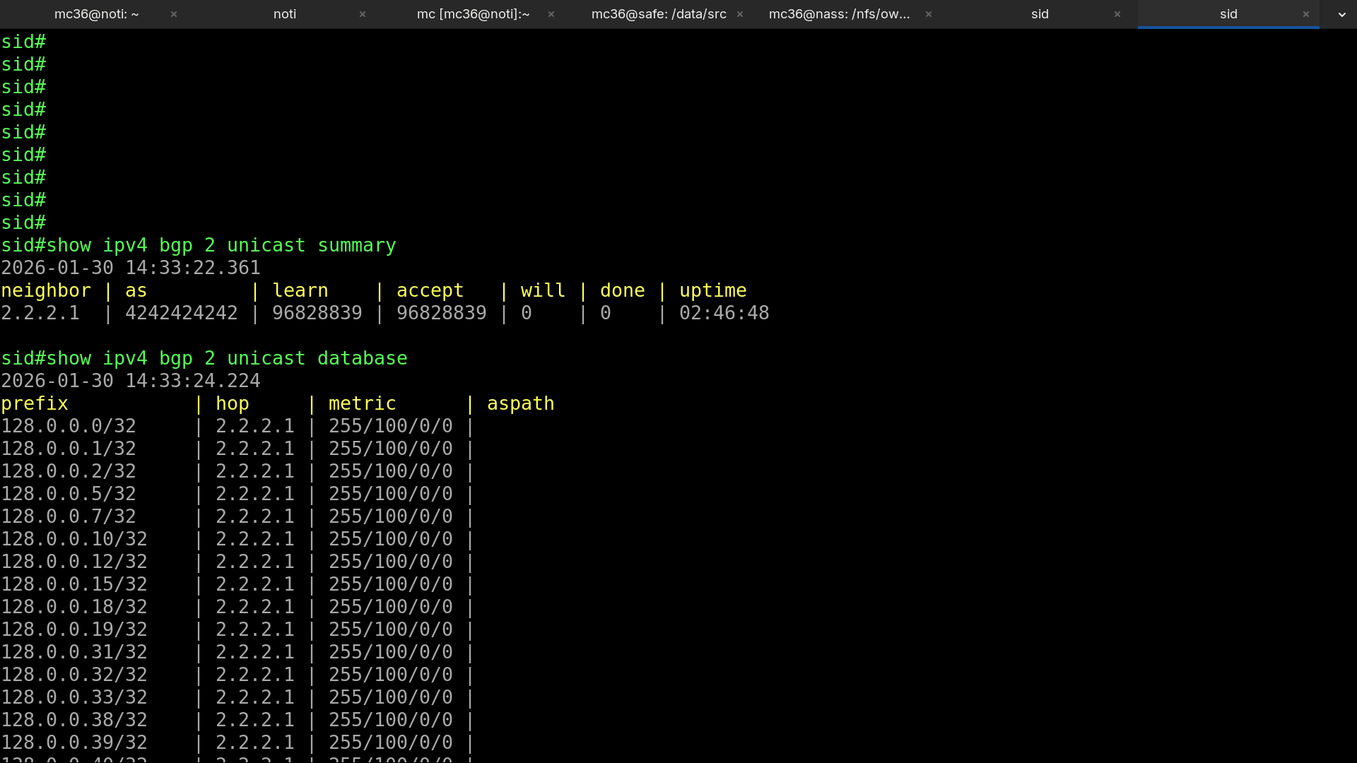The height and width of the screenshot is (763, 1357).
Task: Close the first 'sid' tab
Action: click(x=1117, y=14)
